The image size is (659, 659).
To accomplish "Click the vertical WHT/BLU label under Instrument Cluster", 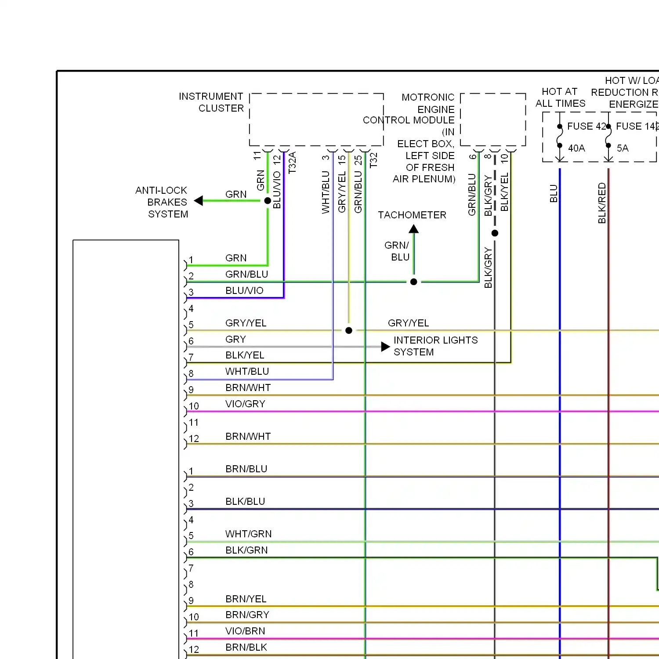I will tap(326, 192).
